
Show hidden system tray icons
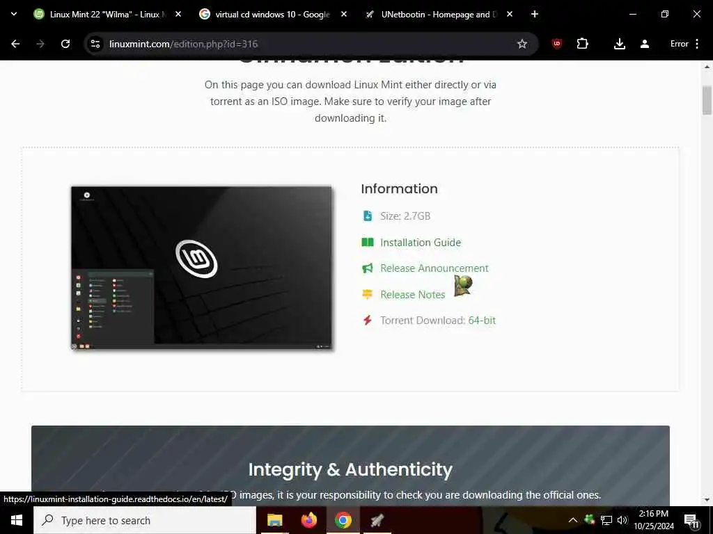click(x=573, y=520)
